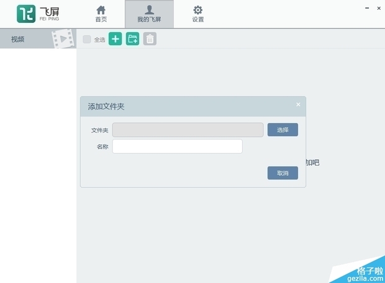Switch to the 我的飞屏 tab

(x=149, y=14)
